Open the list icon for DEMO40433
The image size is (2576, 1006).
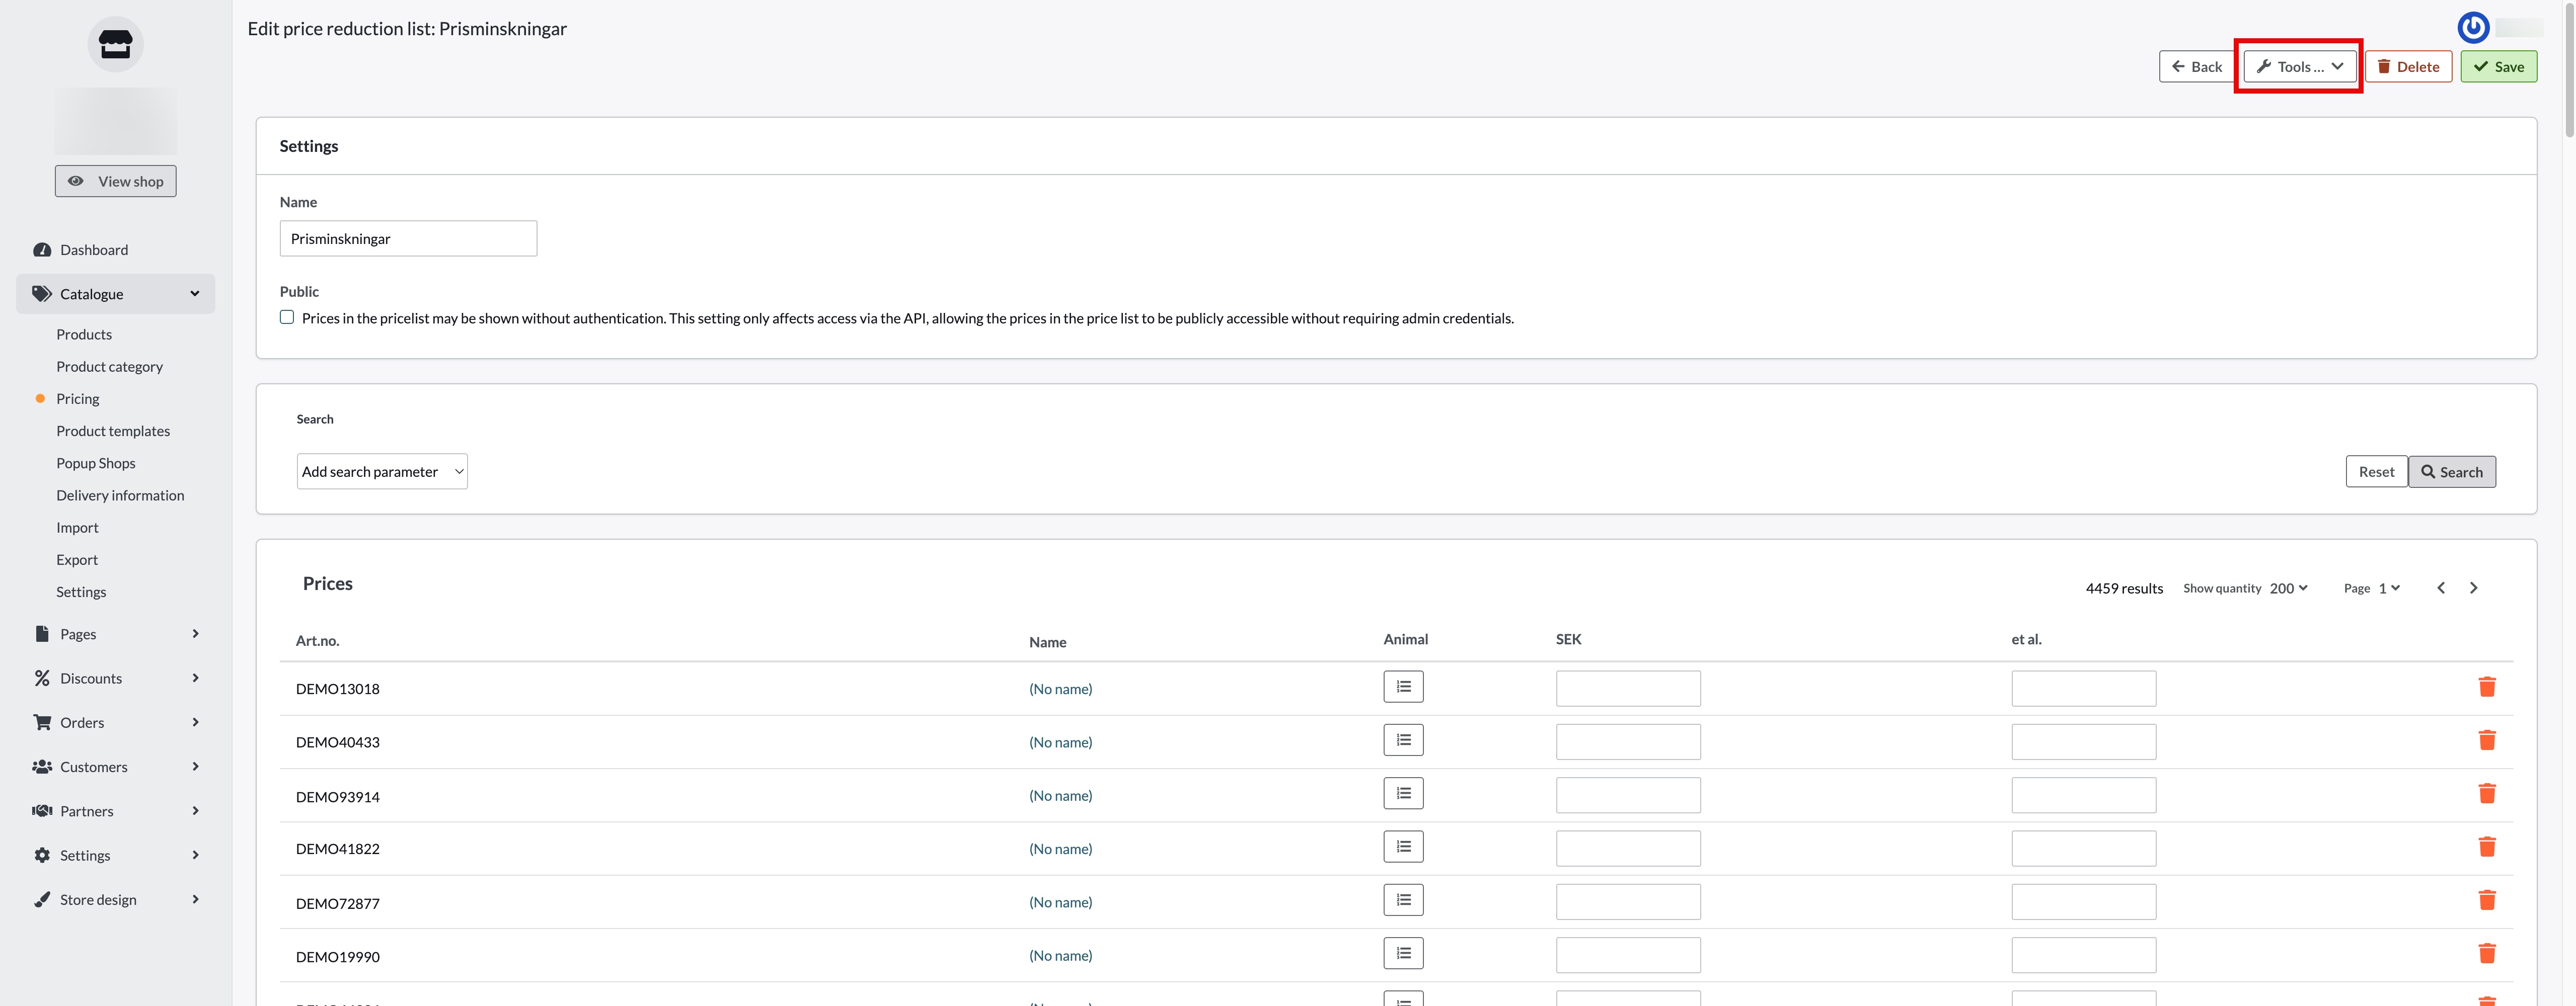point(1403,740)
